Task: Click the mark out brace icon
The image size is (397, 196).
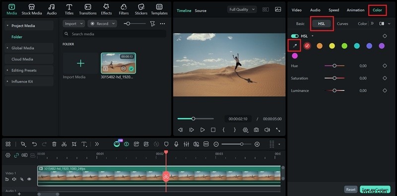Action: click(x=235, y=130)
